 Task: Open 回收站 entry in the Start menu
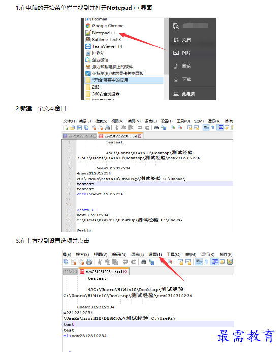[x=95, y=53]
